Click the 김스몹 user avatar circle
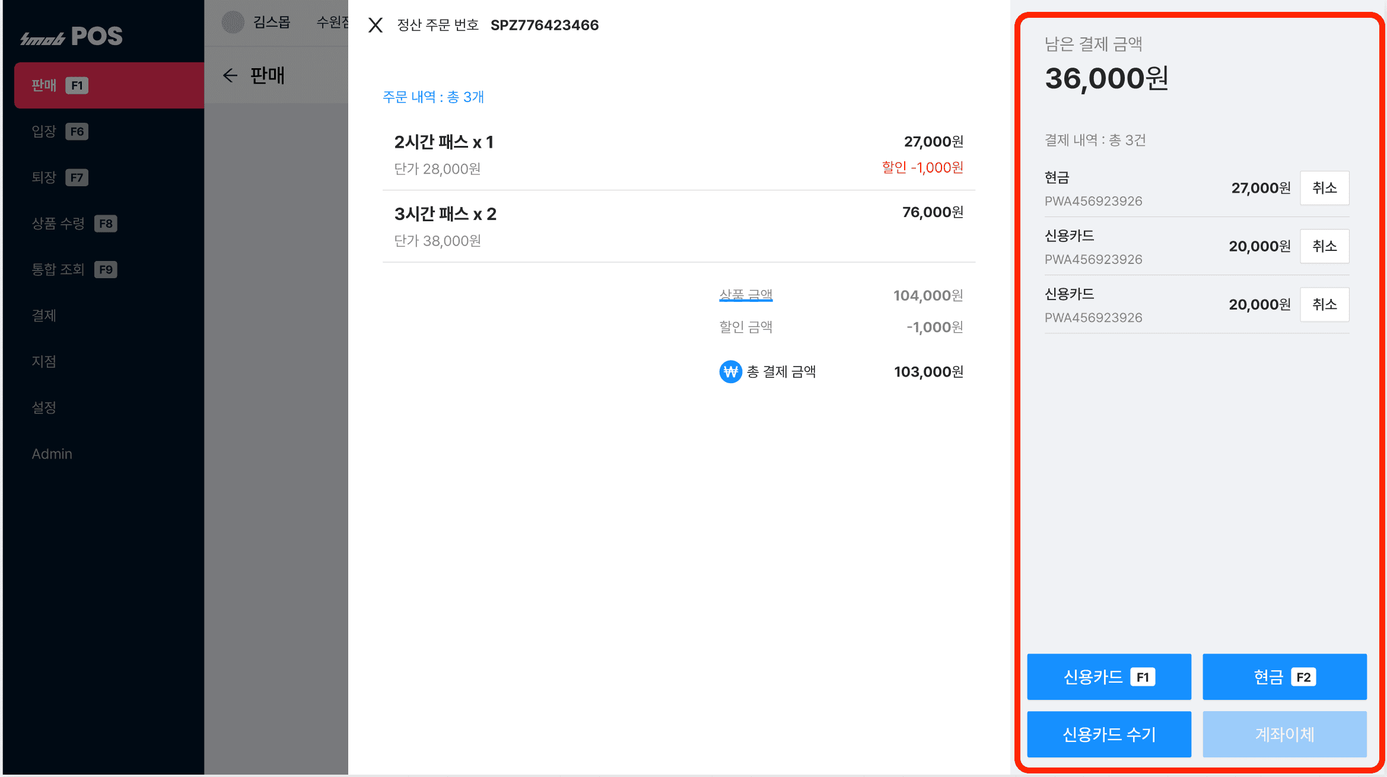 [233, 23]
